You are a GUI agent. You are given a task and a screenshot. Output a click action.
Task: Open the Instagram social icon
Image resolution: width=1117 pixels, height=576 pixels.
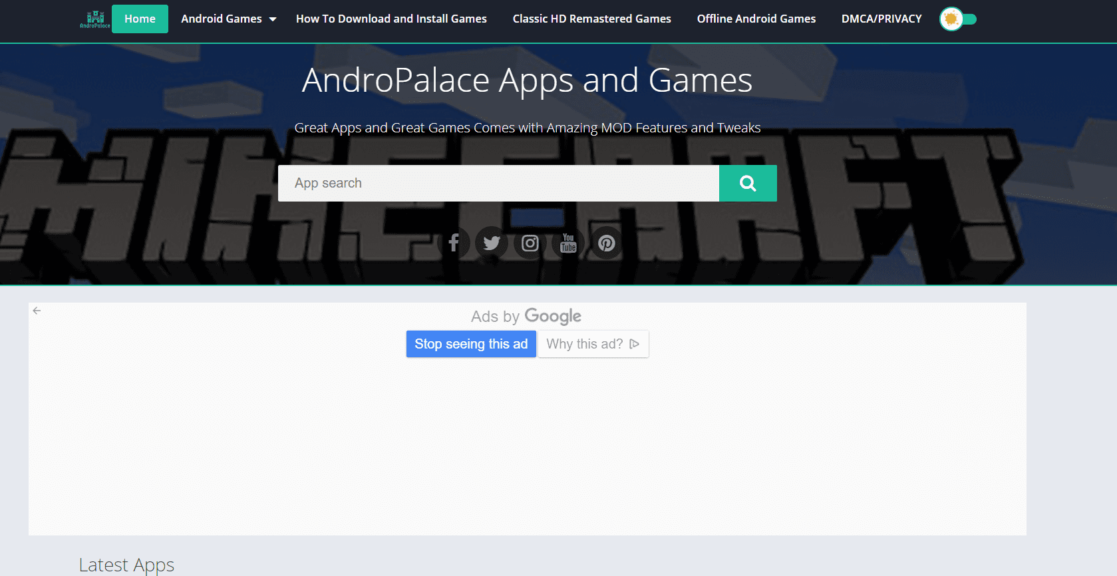click(x=530, y=243)
